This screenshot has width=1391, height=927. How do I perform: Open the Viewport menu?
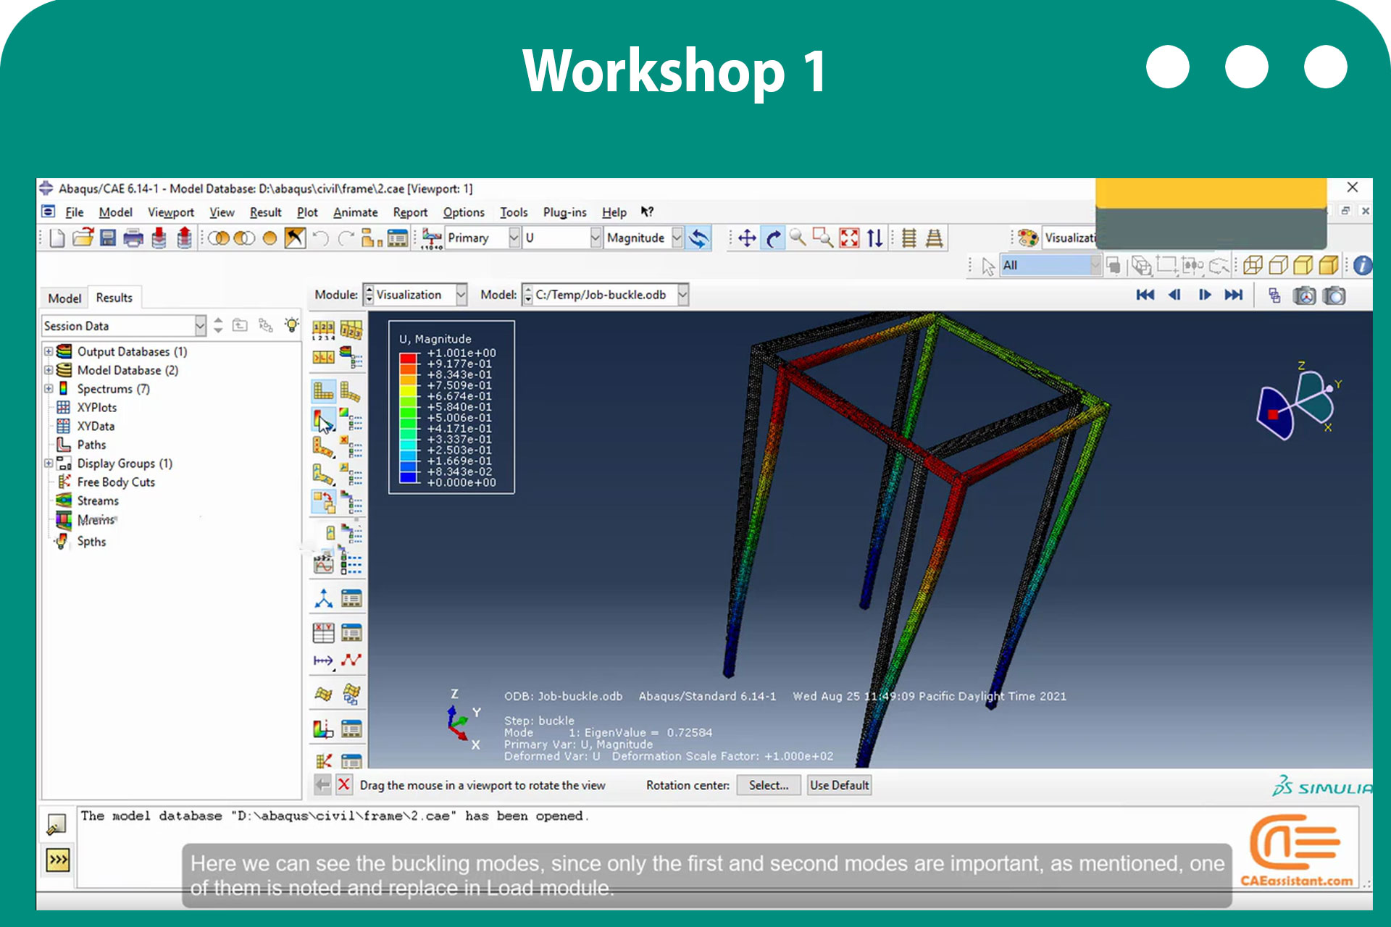[x=171, y=212]
